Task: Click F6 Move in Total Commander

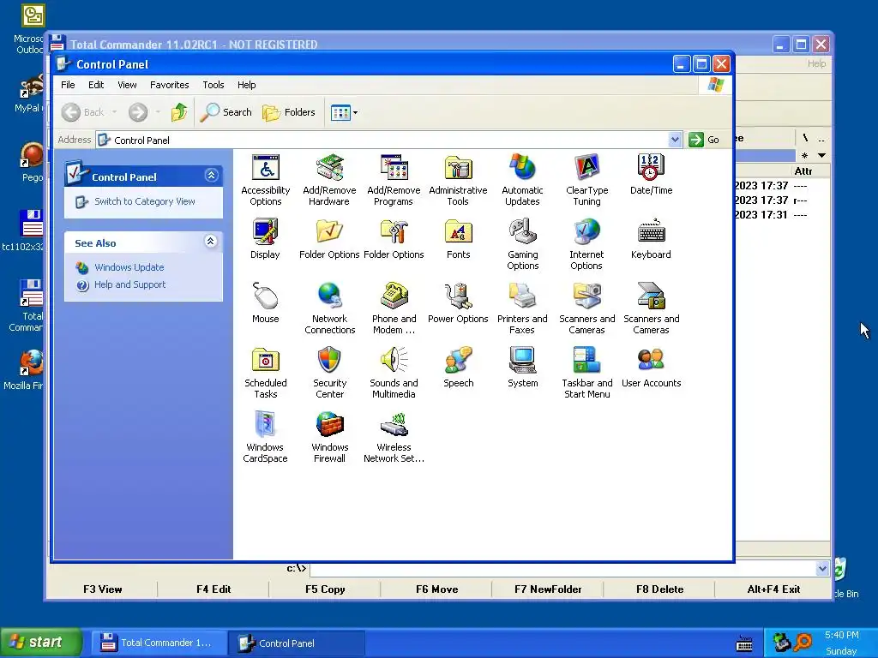Action: click(x=436, y=589)
